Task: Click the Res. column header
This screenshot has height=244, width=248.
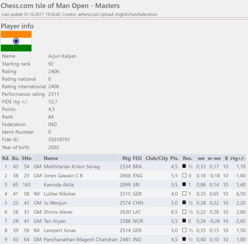Action: point(187,158)
